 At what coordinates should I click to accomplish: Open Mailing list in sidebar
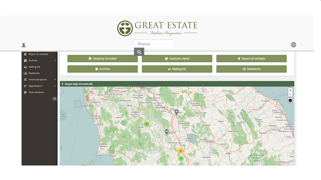tap(34, 67)
